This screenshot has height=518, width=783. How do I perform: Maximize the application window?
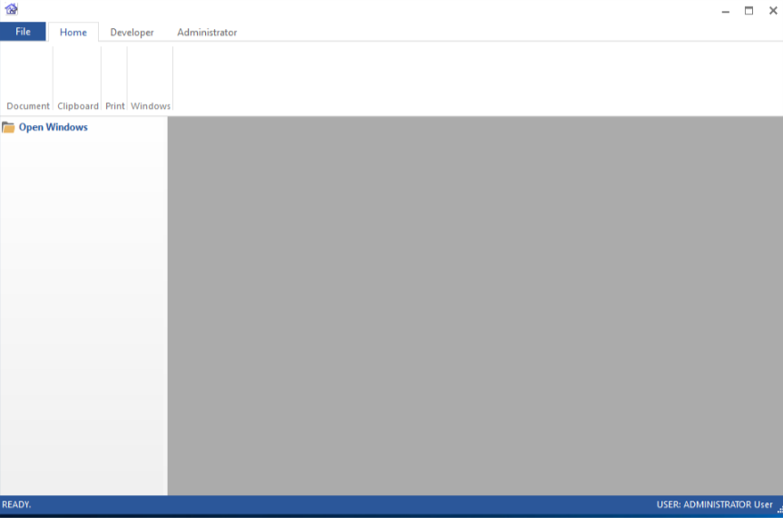point(749,11)
